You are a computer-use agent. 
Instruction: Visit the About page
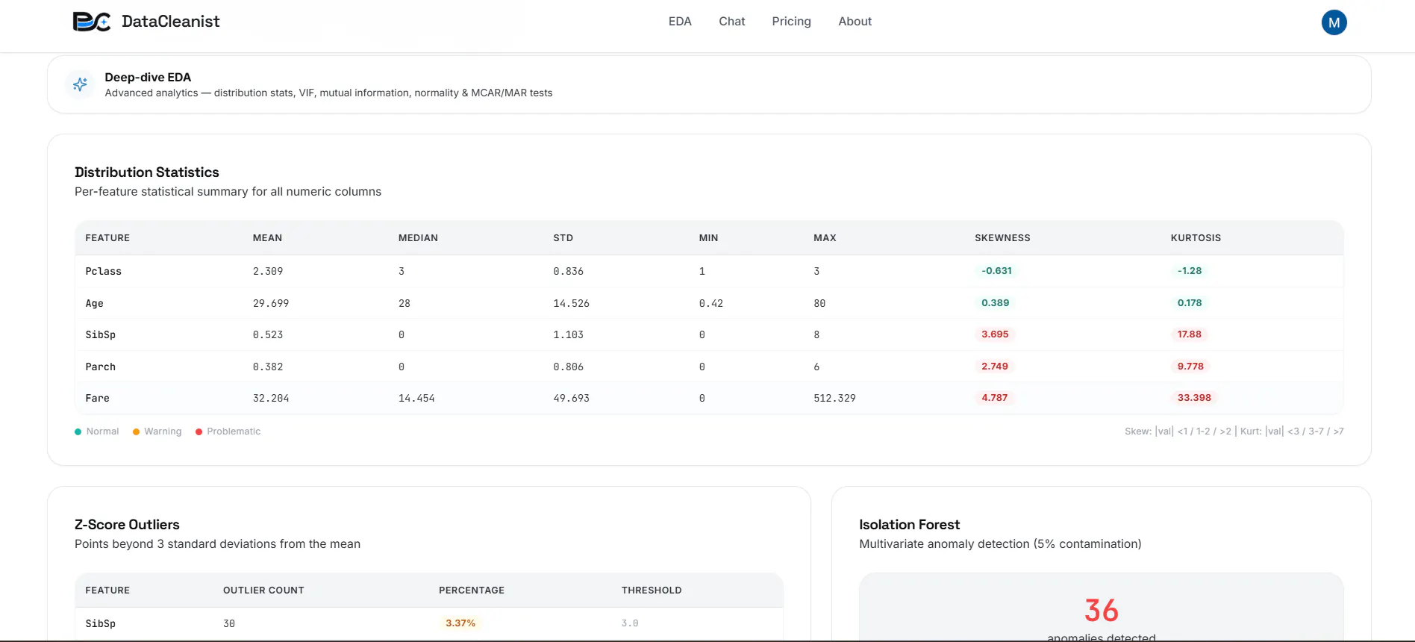855,22
